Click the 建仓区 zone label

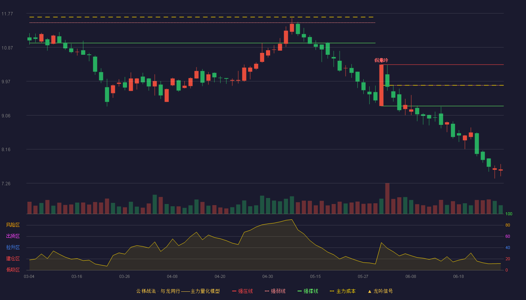(x=13, y=259)
